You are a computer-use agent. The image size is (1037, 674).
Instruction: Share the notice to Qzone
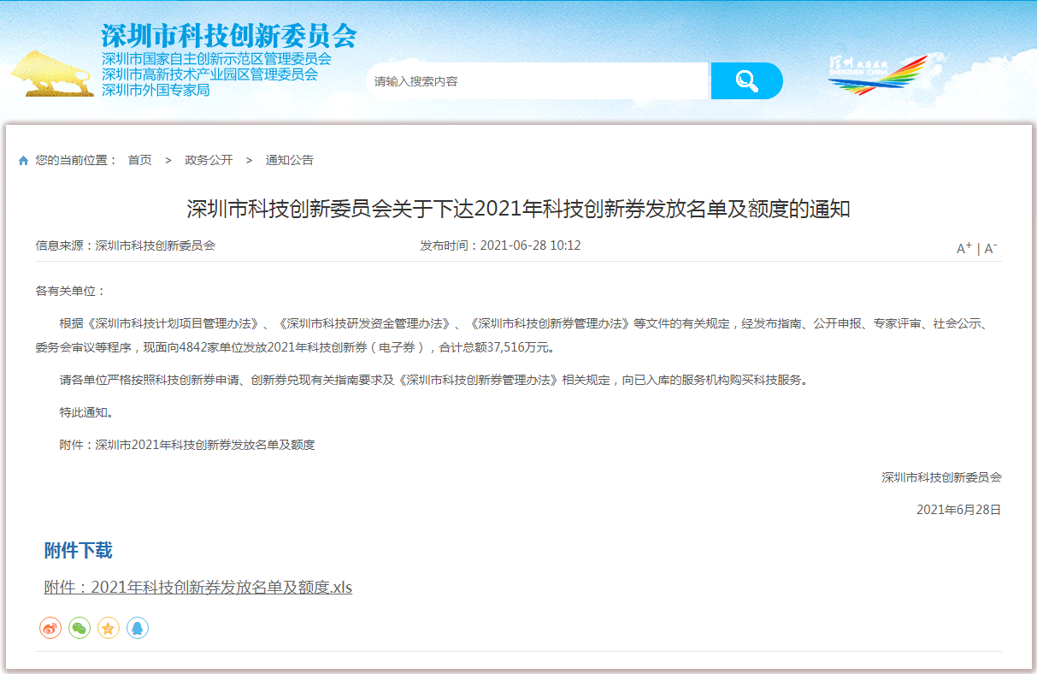tap(108, 627)
